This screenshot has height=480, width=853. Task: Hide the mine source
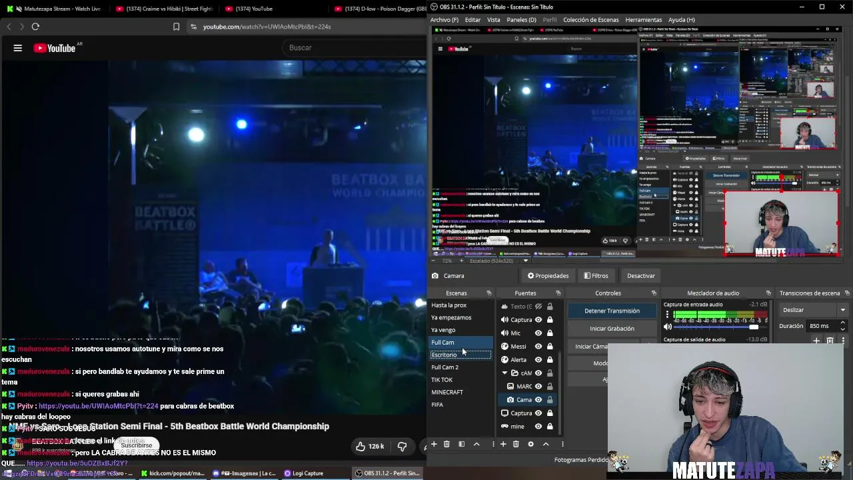[538, 426]
